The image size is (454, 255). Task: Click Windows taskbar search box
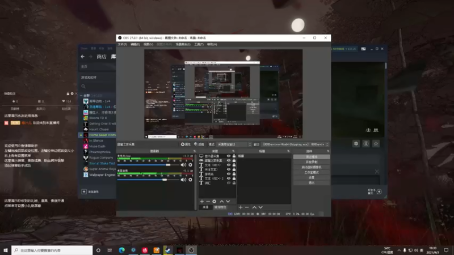click(x=52, y=250)
